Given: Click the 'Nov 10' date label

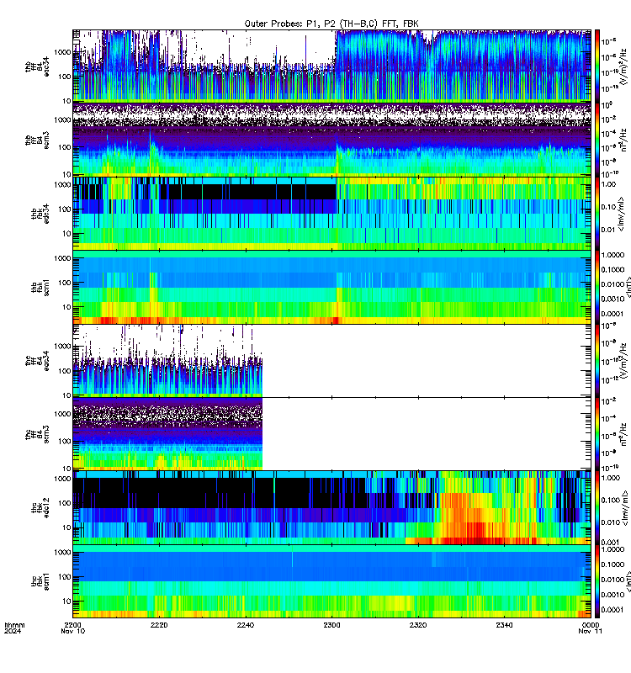Looking at the screenshot, I should tap(73, 632).
